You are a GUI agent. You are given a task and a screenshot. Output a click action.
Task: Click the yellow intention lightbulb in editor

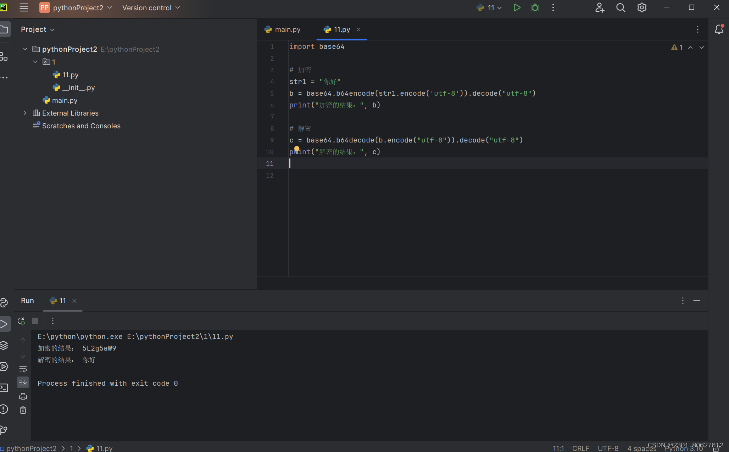click(297, 149)
